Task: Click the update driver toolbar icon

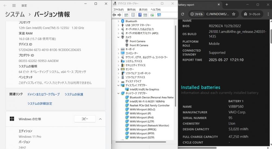Action: (152, 15)
